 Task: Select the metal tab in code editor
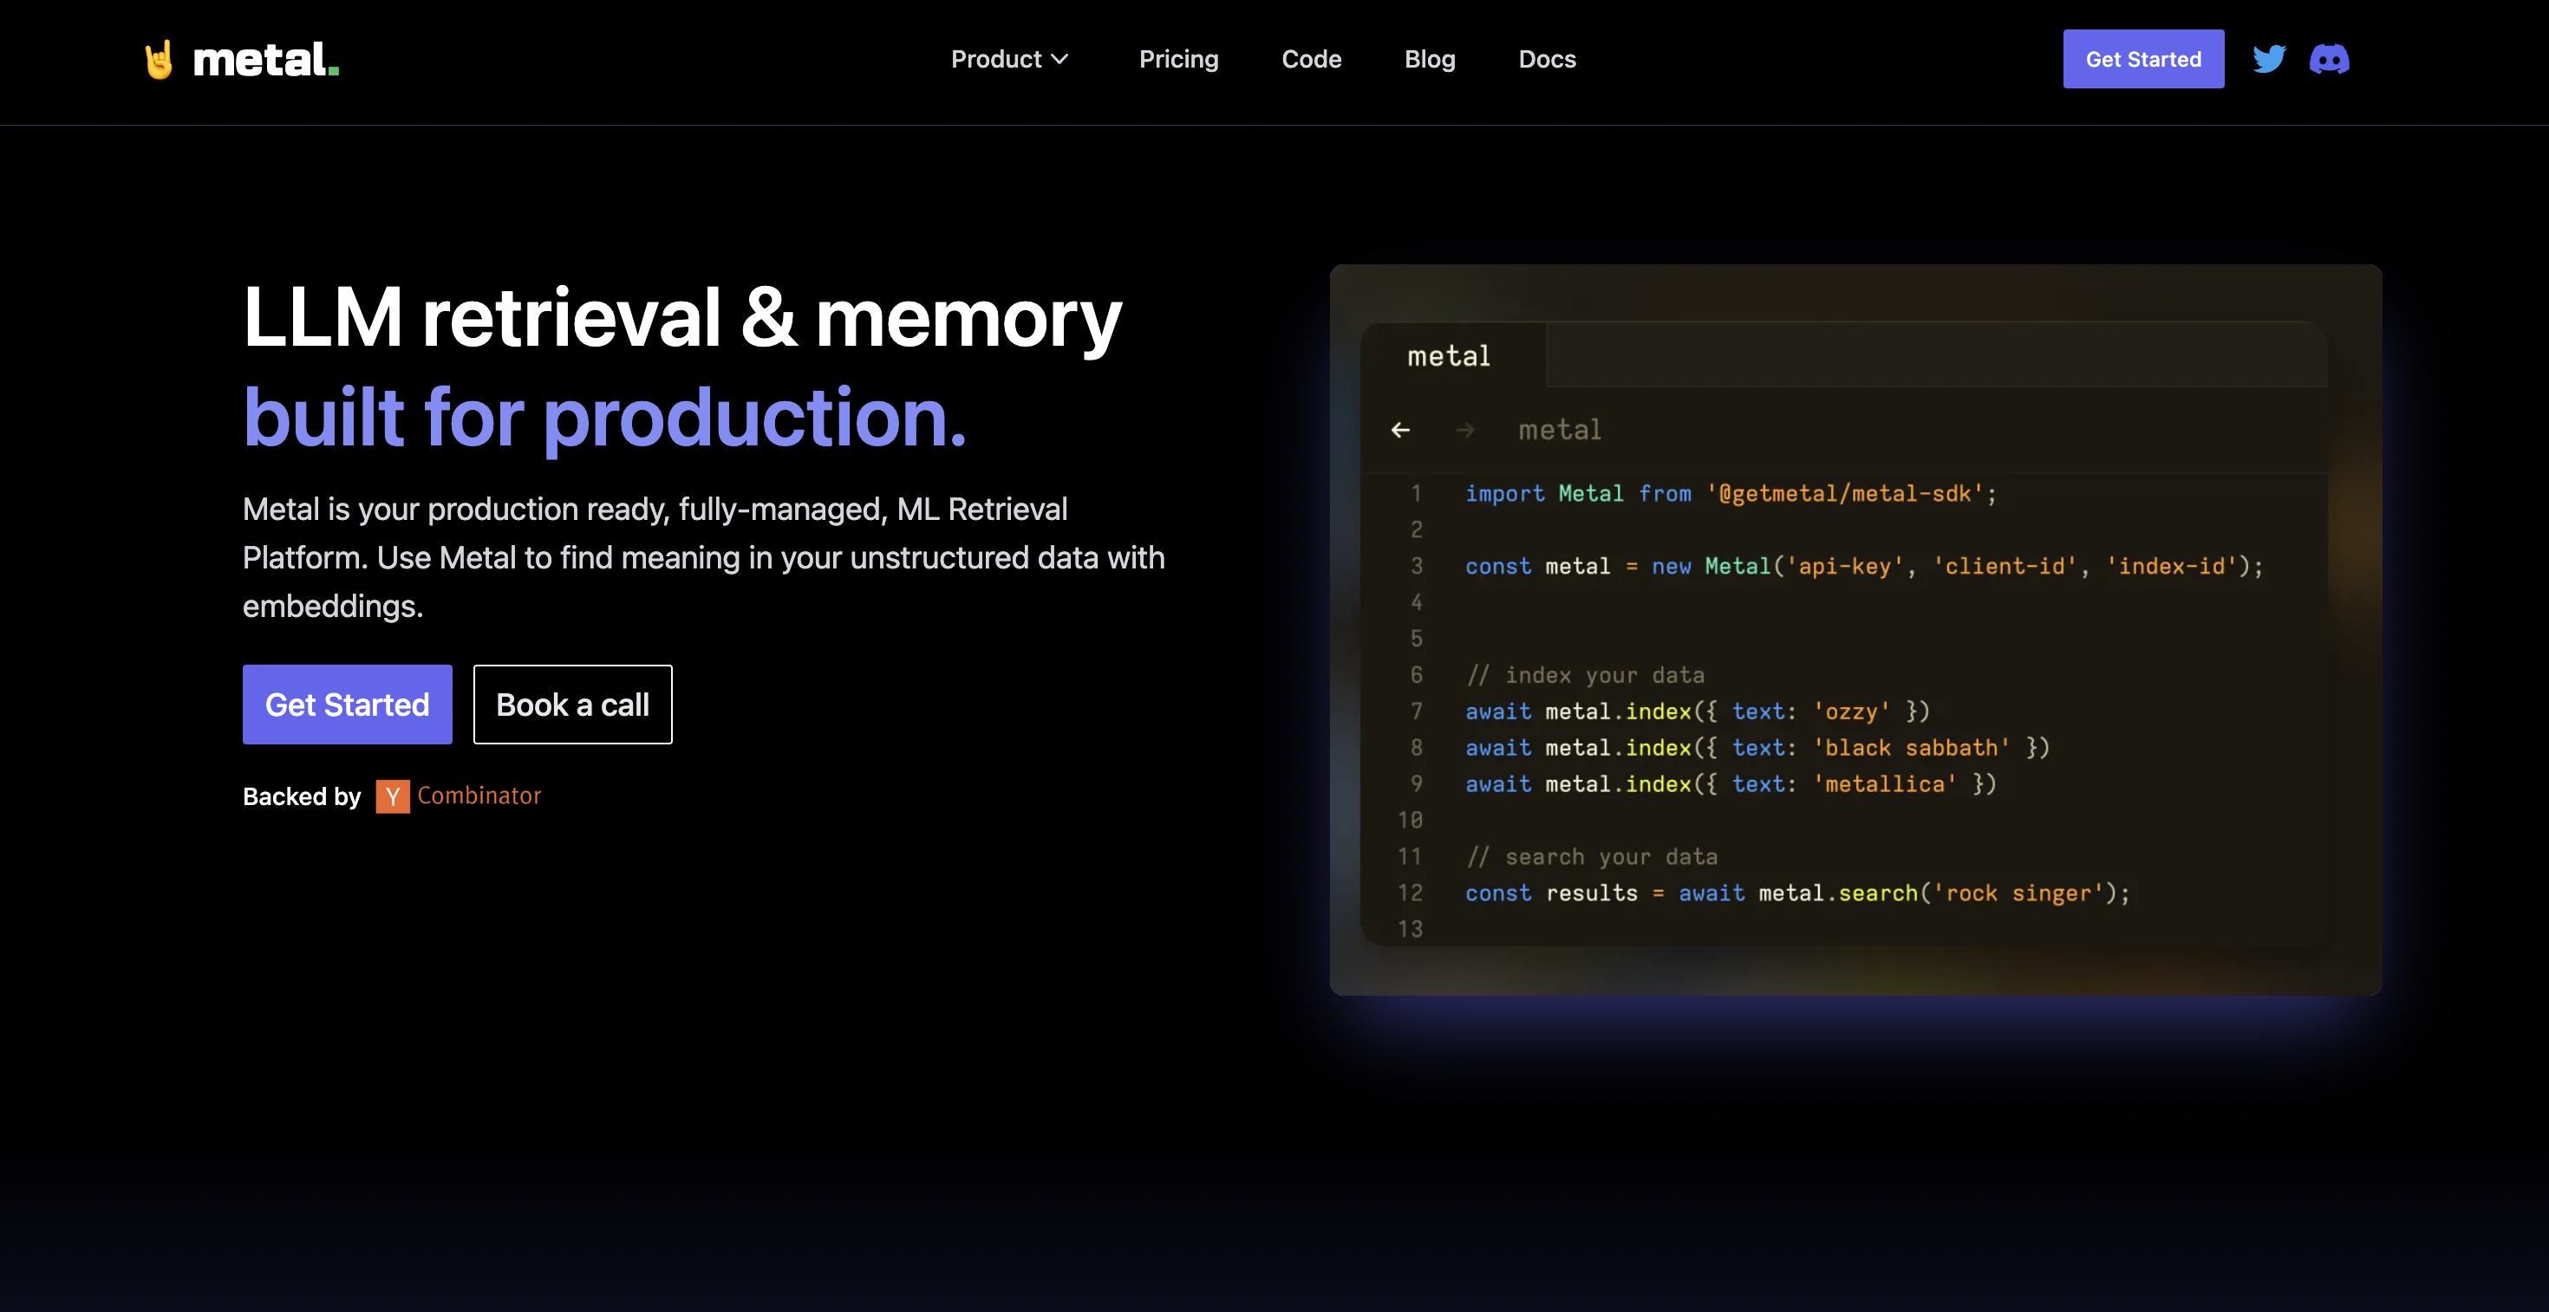pos(1449,356)
